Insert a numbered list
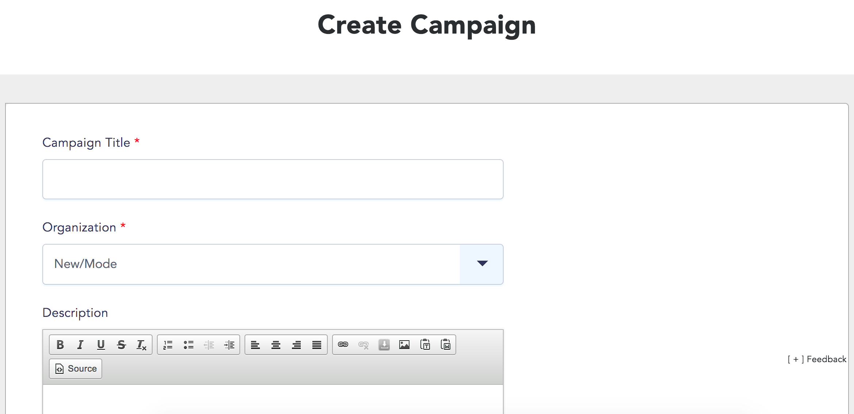This screenshot has width=854, height=414. click(168, 345)
